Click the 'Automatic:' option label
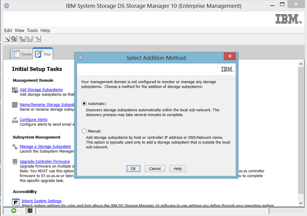 point(97,104)
